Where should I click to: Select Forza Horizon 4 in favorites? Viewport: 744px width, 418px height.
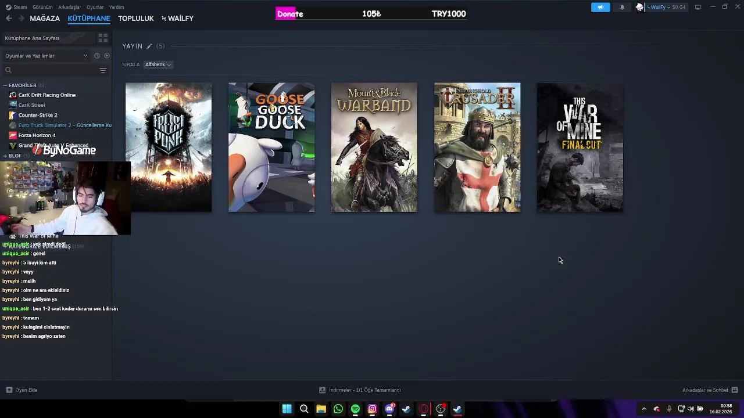(37, 135)
